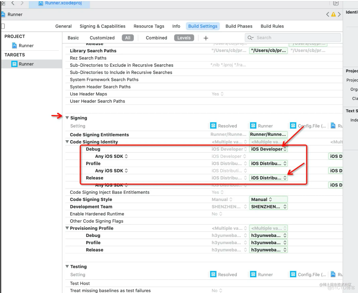Click the back navigation chevron in toolbar
Image resolution: width=358 pixels, height=293 pixels.
pyautogui.click(x=13, y=3)
